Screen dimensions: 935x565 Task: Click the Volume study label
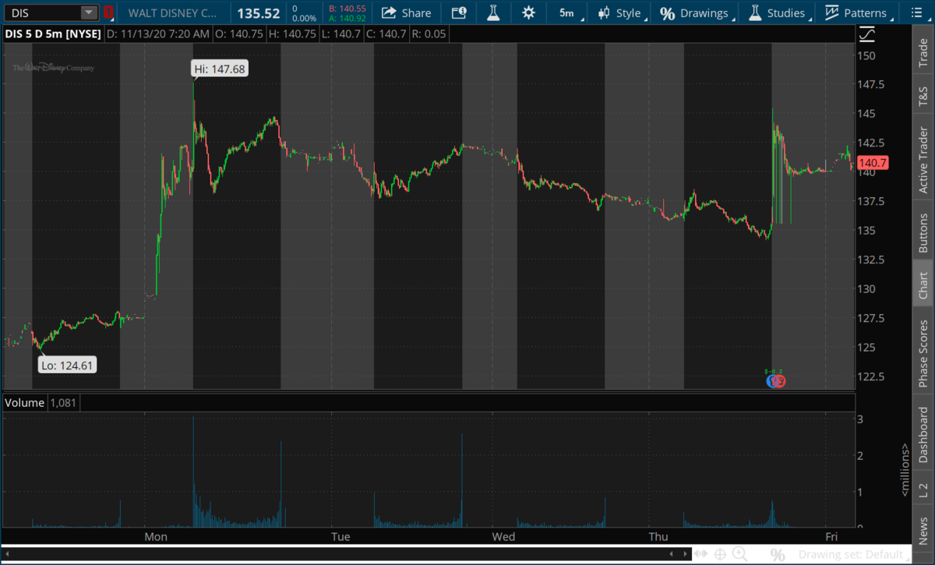[25, 403]
